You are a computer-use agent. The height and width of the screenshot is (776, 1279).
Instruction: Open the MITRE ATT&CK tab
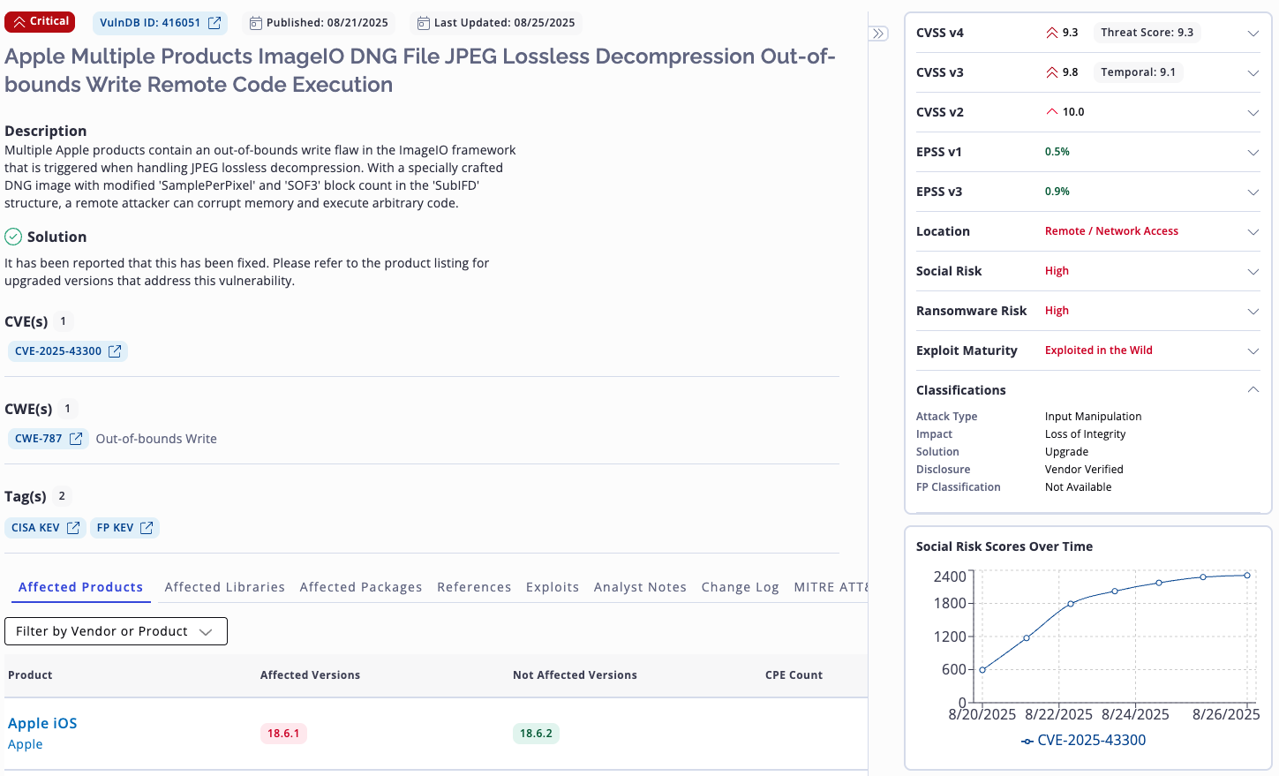[x=831, y=587]
